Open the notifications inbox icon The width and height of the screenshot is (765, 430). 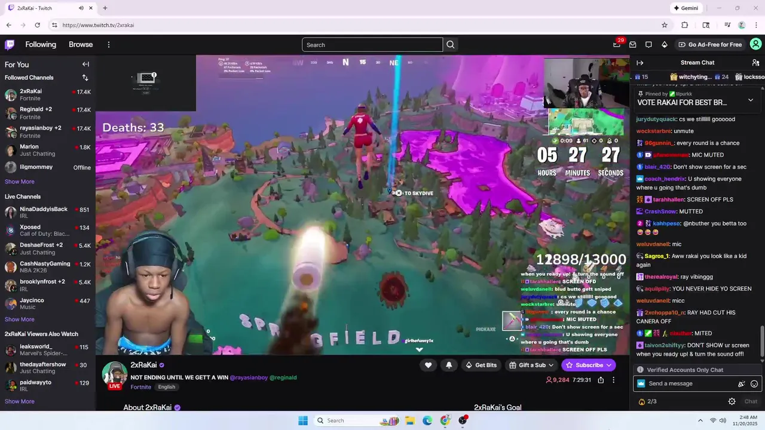(632, 45)
